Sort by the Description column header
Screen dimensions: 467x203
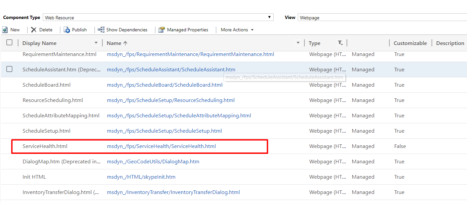[450, 43]
